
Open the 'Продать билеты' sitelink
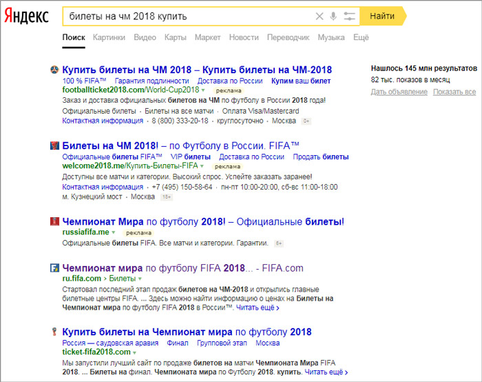pos(321,157)
